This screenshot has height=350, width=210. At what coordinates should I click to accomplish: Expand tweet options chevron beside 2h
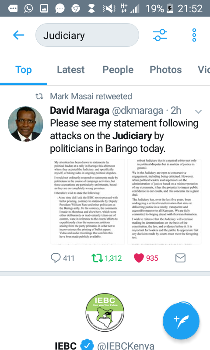[198, 112]
